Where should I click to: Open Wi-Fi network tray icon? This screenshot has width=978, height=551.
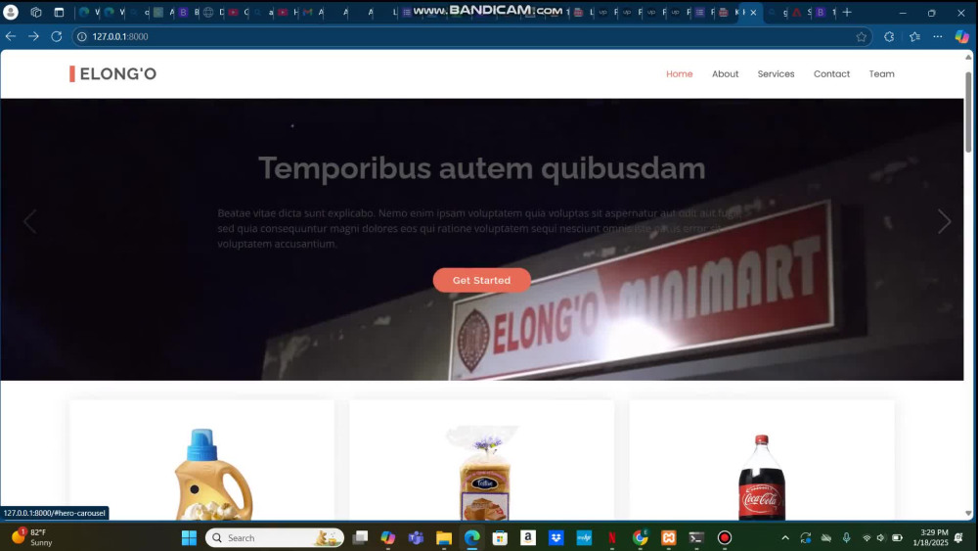(867, 538)
